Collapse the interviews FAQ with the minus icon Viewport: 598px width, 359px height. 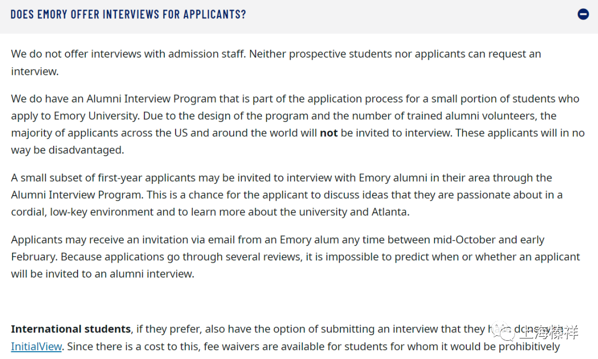pyautogui.click(x=582, y=14)
